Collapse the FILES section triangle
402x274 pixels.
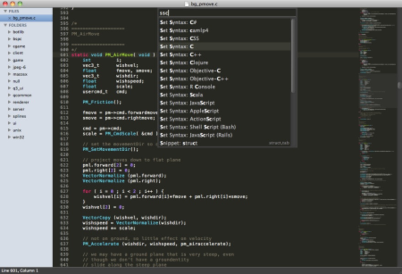tap(5, 11)
